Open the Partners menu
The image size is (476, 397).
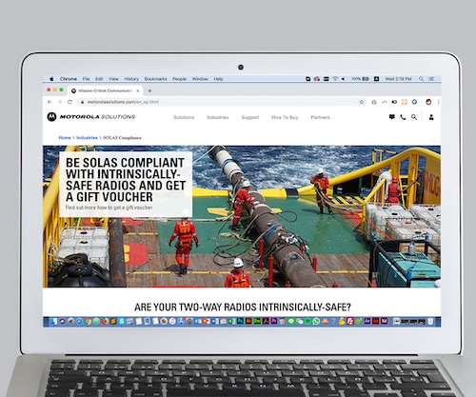(320, 117)
